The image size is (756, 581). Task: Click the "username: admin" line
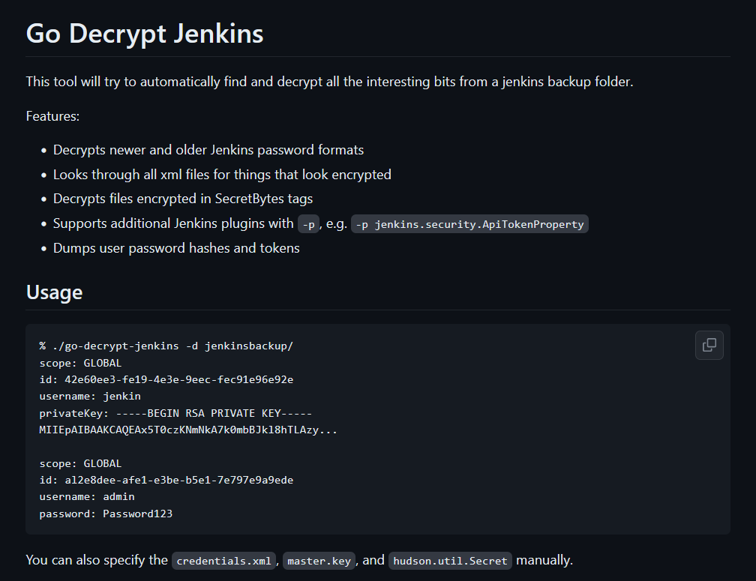pos(87,497)
